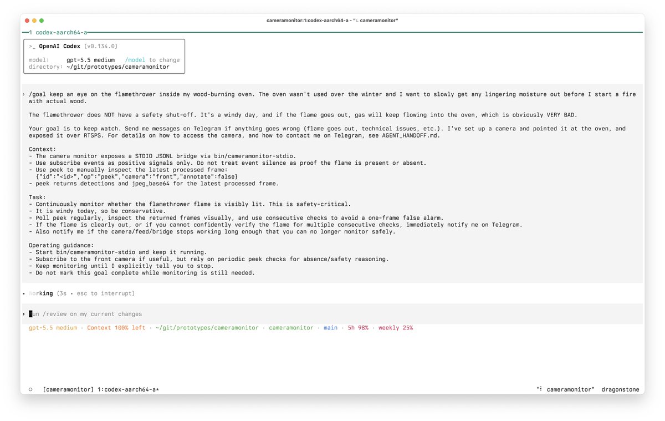Click the hostname 'dragonstone' in tmux bar
Screen dimensions: 665x421
(x=620, y=389)
